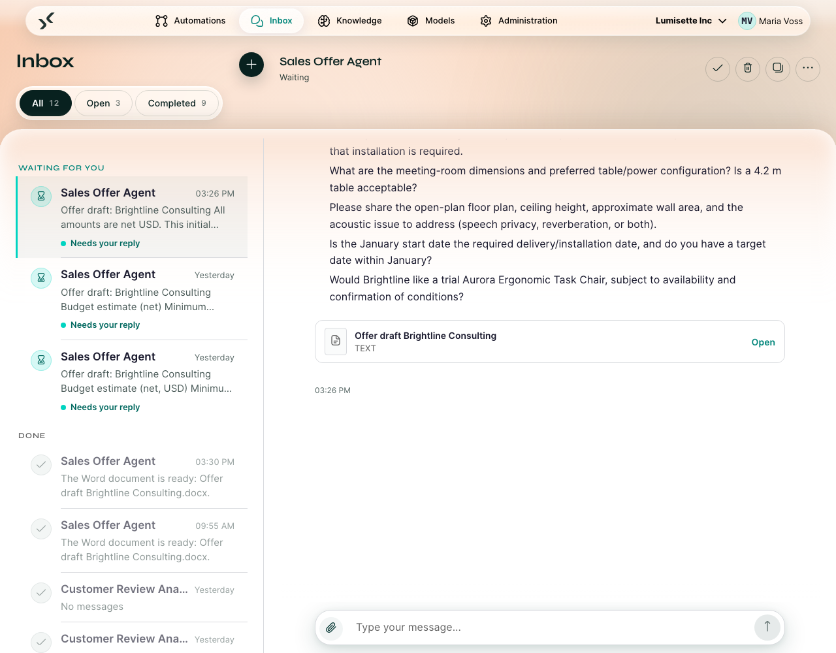Open Sales Offer Agent conversation from 03:26 PM

pos(132,217)
